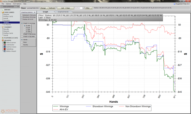Click the All-In EV legend entry
The height and width of the screenshot is (114, 191).
click(61, 109)
